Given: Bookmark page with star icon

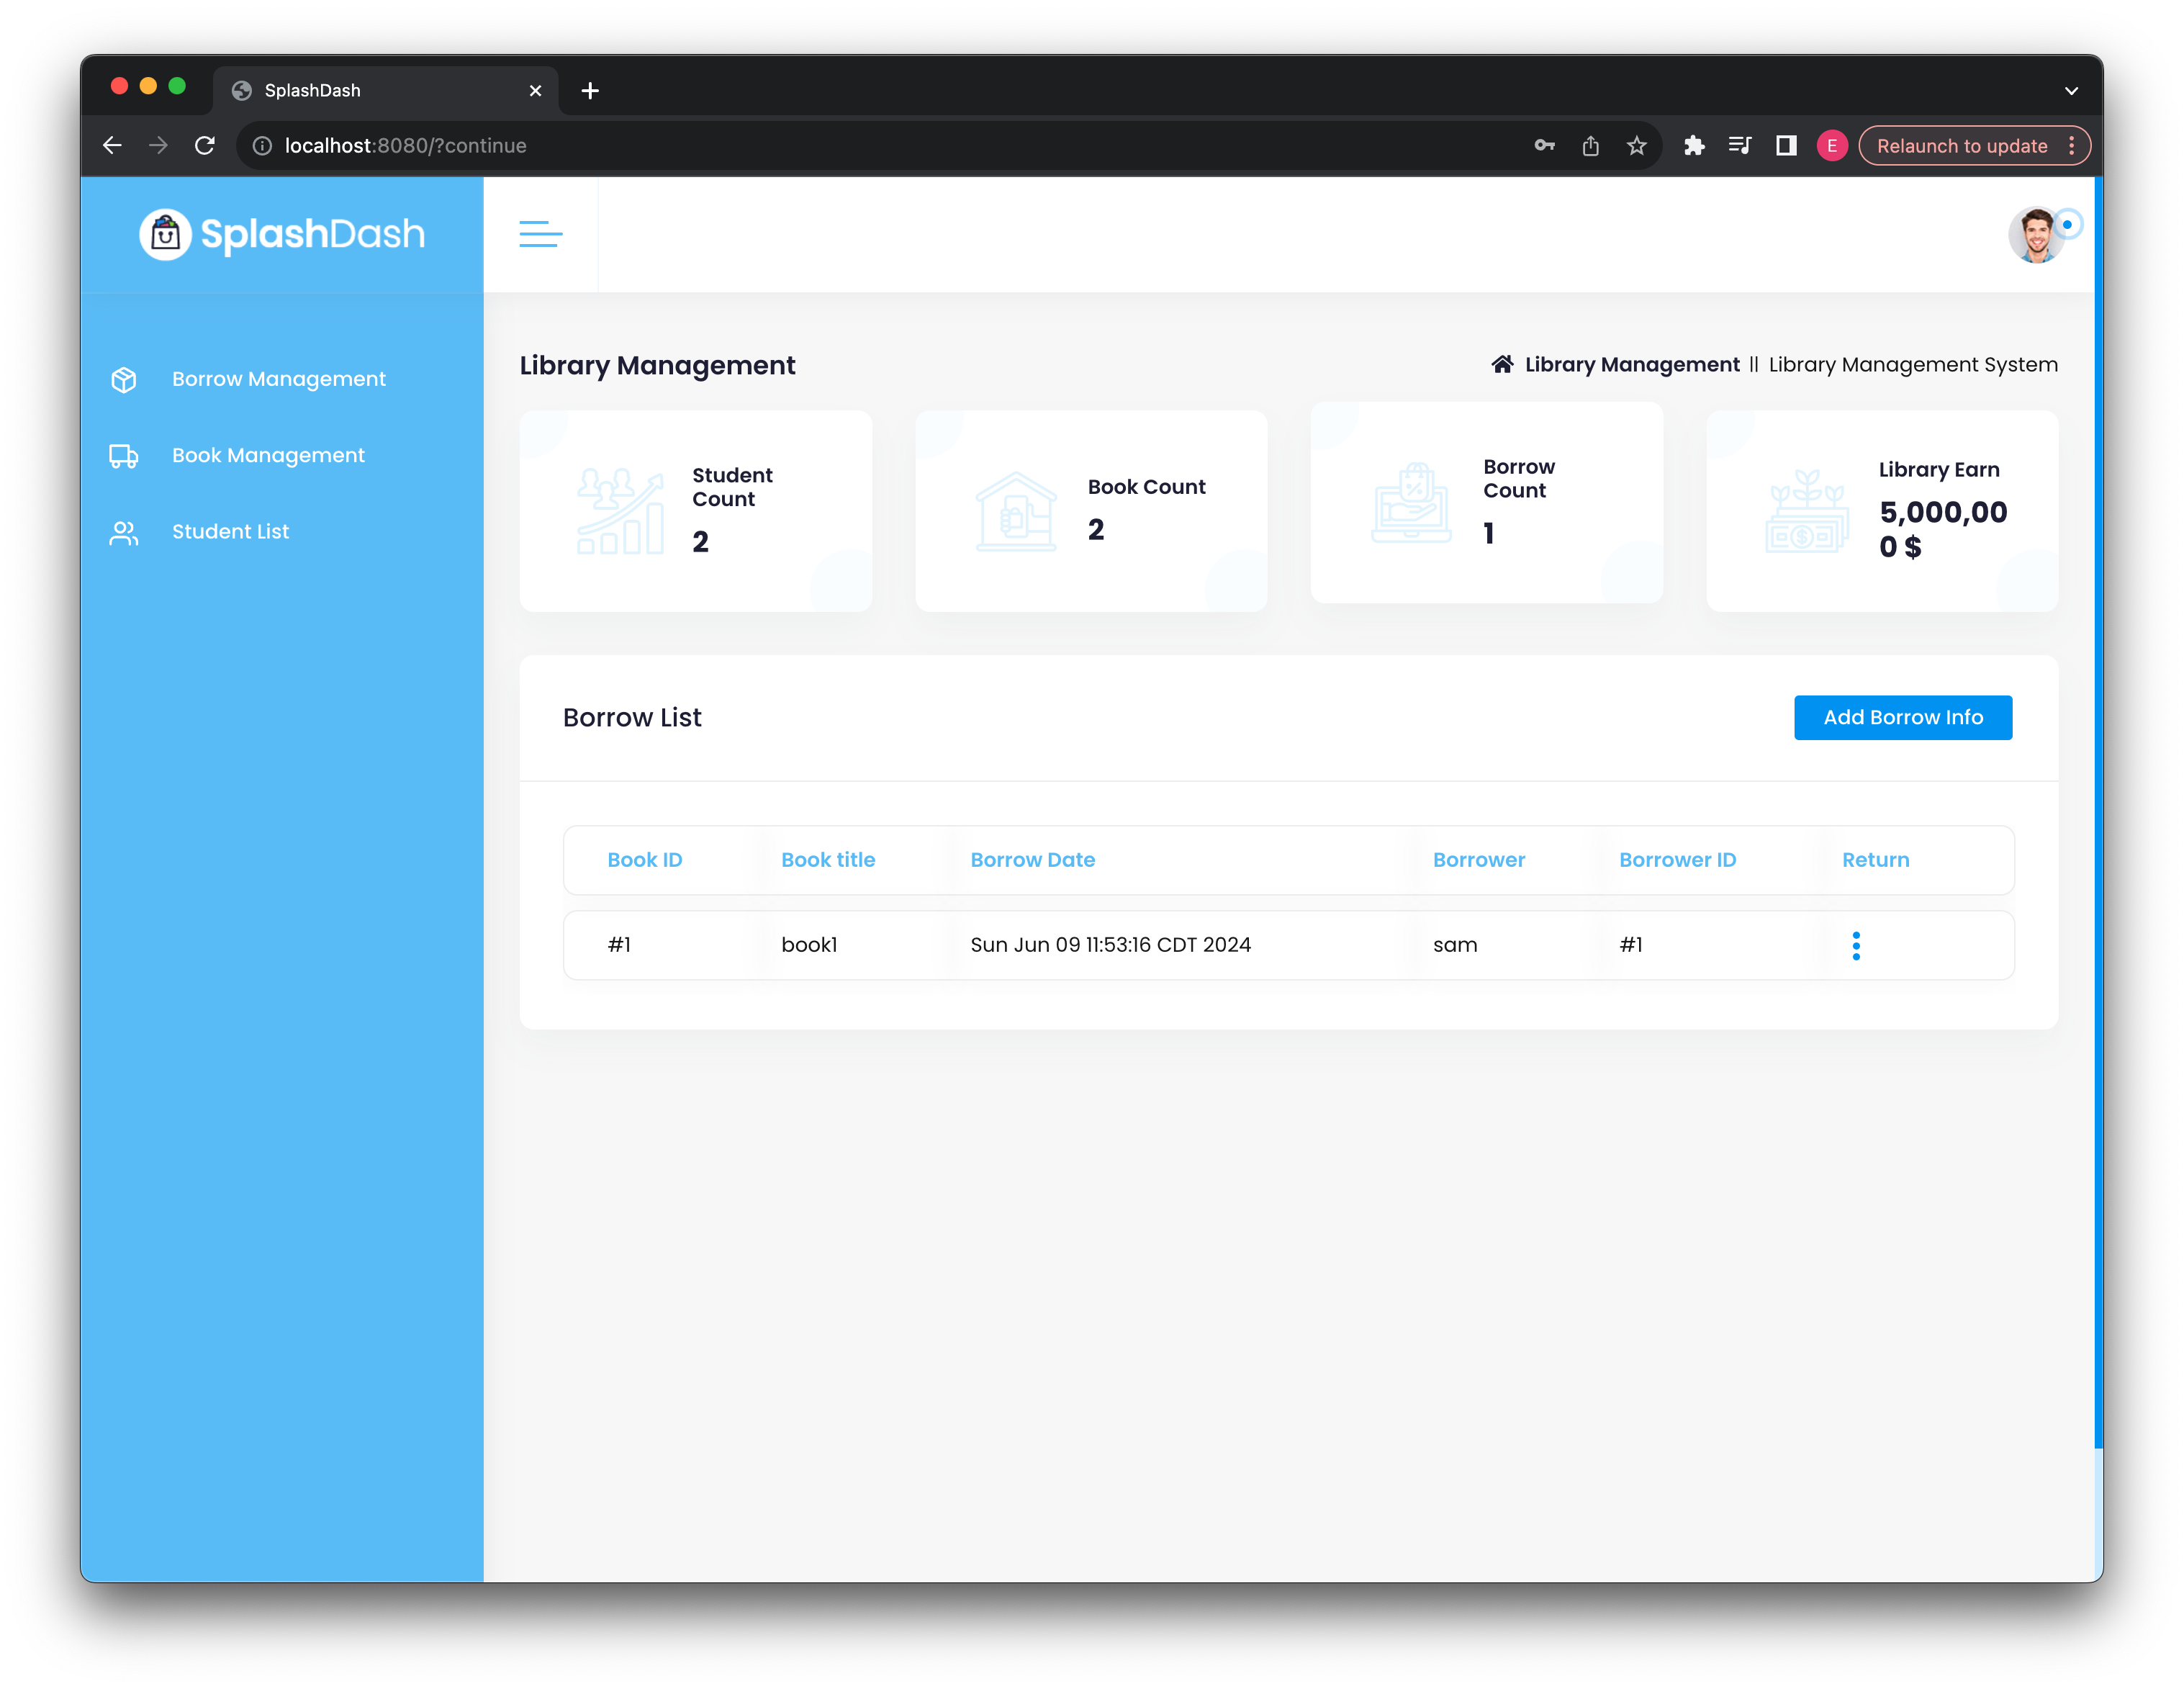Looking at the screenshot, I should [1637, 146].
